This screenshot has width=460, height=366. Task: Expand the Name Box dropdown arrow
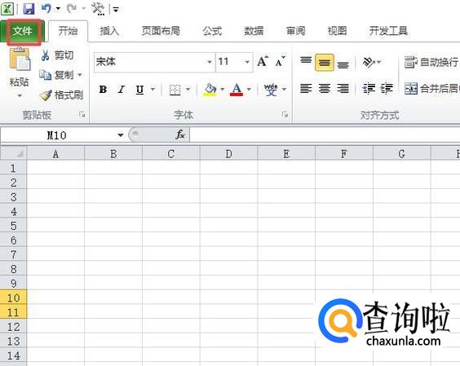[x=120, y=135]
